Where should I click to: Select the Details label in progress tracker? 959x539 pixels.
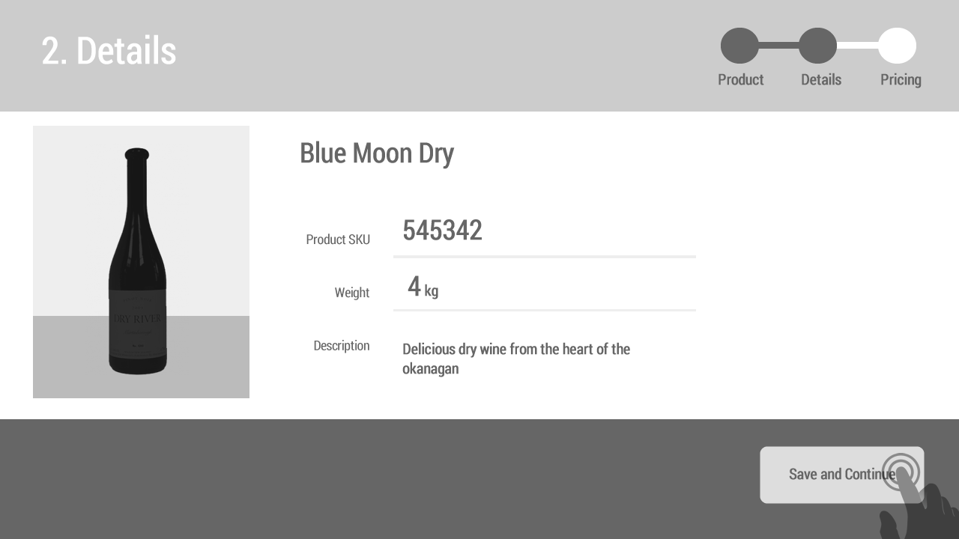(820, 80)
